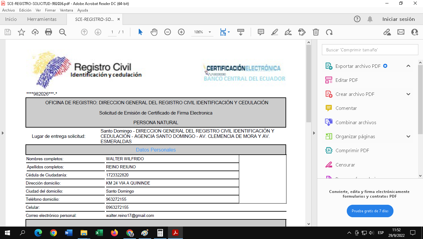Open the Firmar menu

pos(50,10)
